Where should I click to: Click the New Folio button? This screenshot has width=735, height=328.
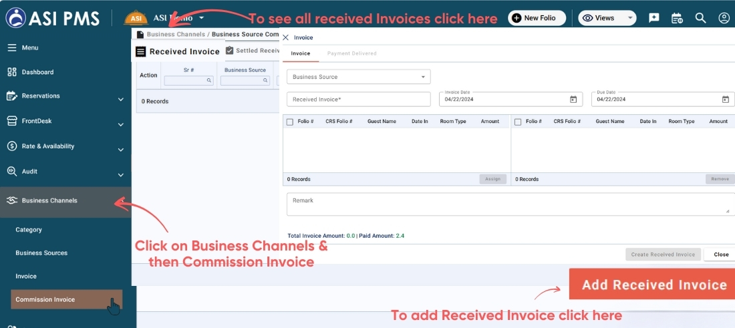point(537,18)
